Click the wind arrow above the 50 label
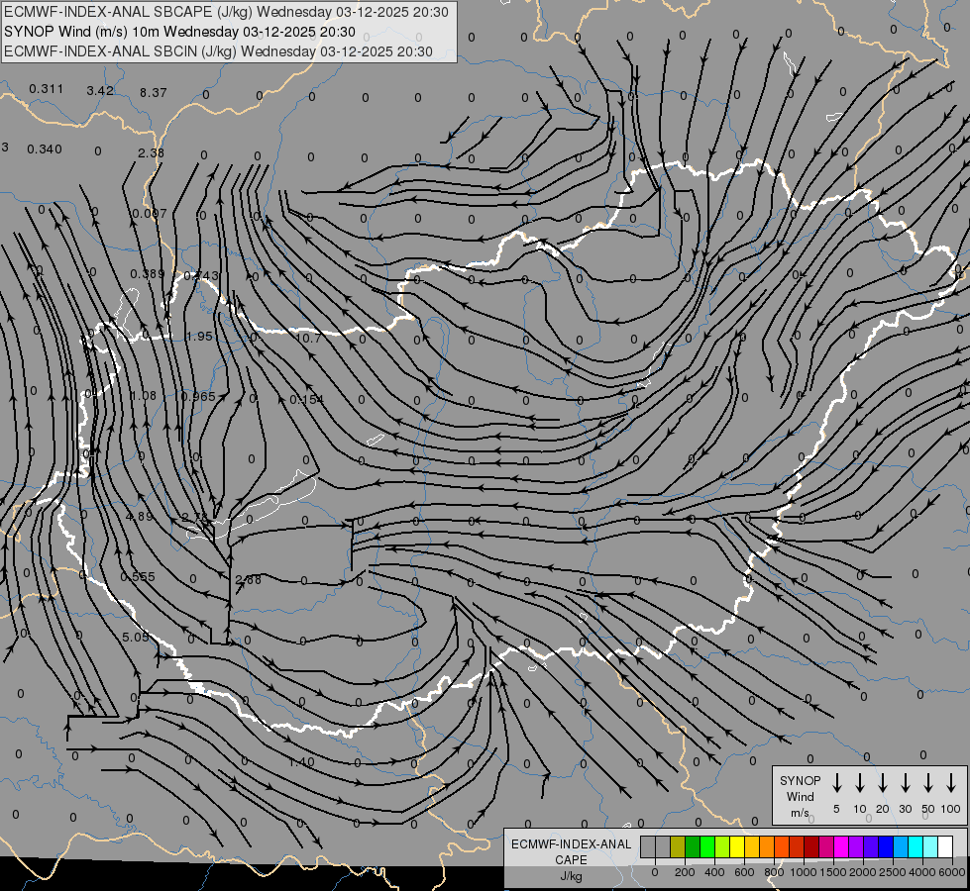970x891 pixels. [928, 782]
